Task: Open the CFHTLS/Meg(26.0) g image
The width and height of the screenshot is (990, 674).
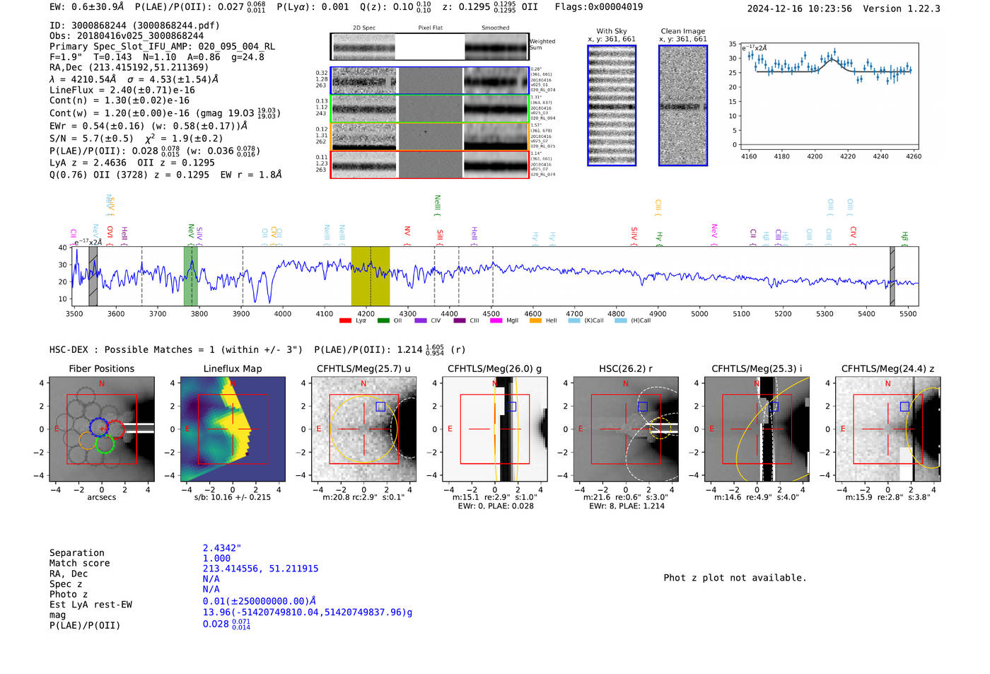Action: pyautogui.click(x=495, y=429)
